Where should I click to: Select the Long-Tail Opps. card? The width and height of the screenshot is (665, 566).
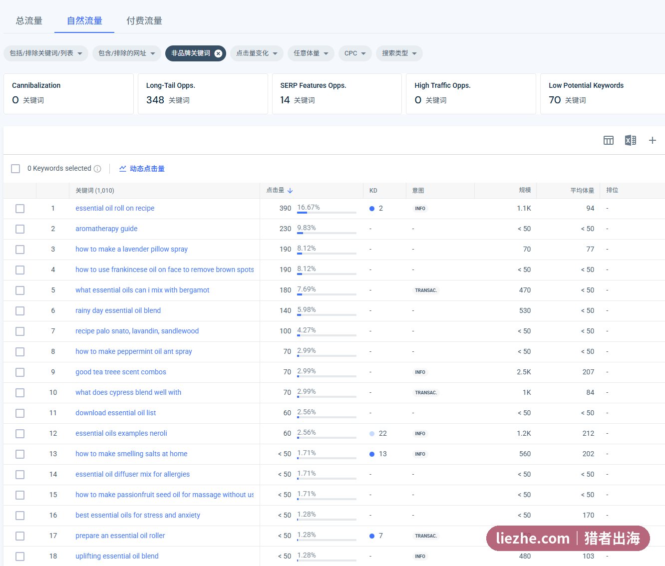pyautogui.click(x=203, y=94)
